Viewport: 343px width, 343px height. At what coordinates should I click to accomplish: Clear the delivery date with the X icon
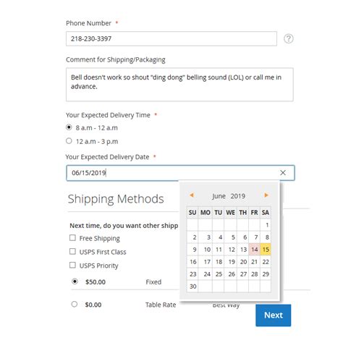pyautogui.click(x=283, y=173)
